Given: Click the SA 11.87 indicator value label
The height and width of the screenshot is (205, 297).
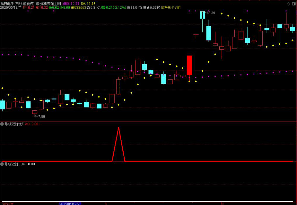Looking at the screenshot, I should click(88, 4).
